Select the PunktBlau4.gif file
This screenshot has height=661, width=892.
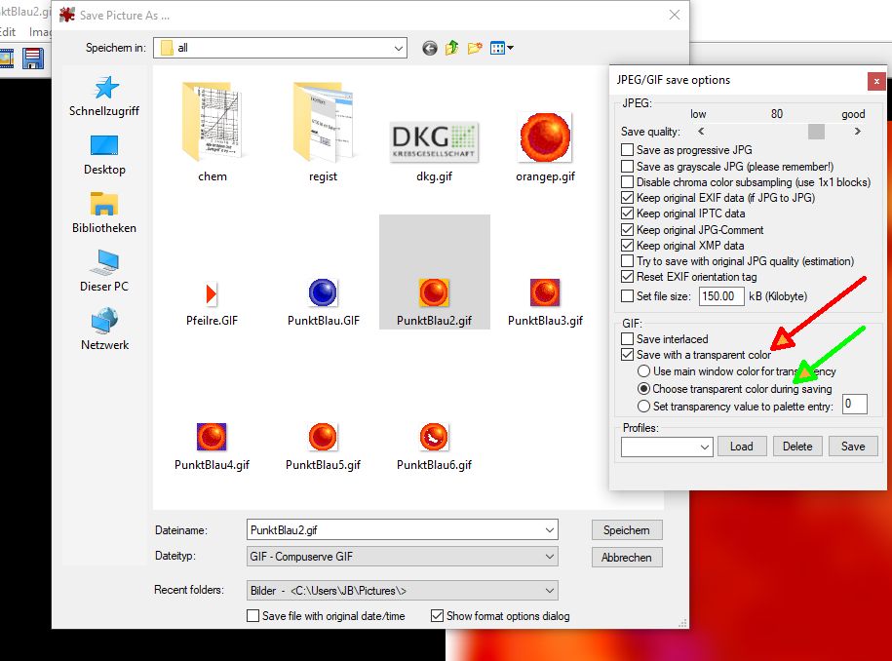point(212,447)
